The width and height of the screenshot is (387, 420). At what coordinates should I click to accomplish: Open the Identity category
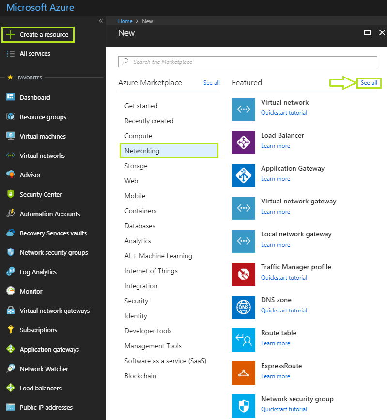click(136, 316)
